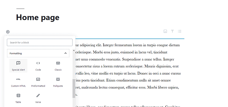Insert the Special Alert block
The width and height of the screenshot is (228, 107).
coord(18,66)
